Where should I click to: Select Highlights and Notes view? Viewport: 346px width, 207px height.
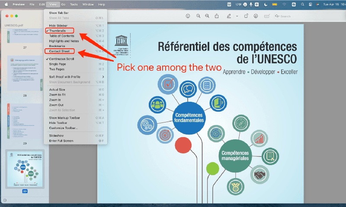tap(75, 41)
